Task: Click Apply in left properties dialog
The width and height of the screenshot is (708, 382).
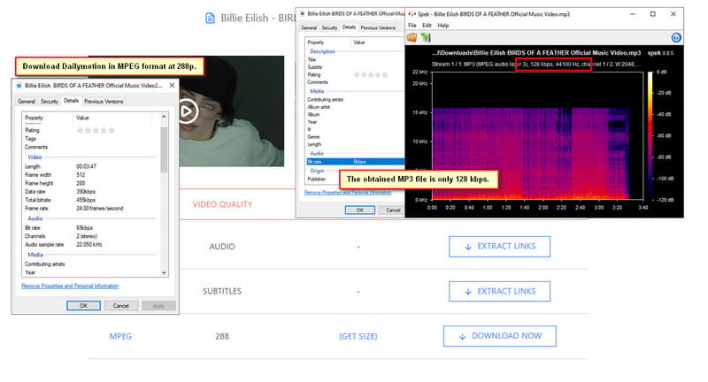Action: 158,305
